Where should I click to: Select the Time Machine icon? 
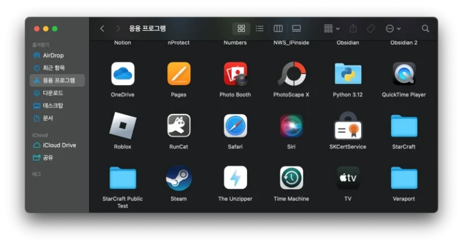click(291, 178)
